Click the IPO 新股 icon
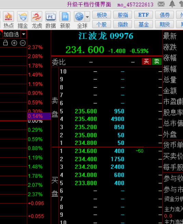The image size is (183, 224). click(x=65, y=16)
